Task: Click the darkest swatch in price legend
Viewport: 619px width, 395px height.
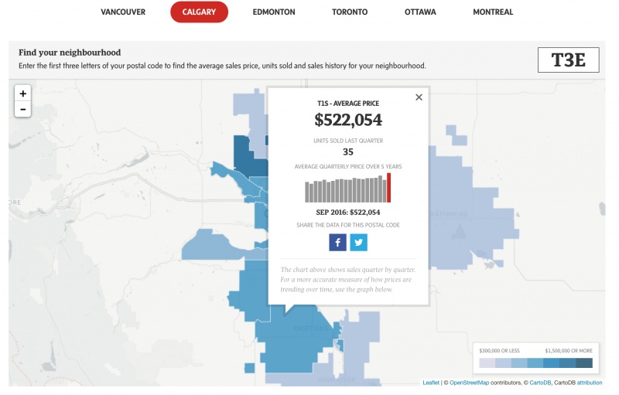Action: point(585,363)
